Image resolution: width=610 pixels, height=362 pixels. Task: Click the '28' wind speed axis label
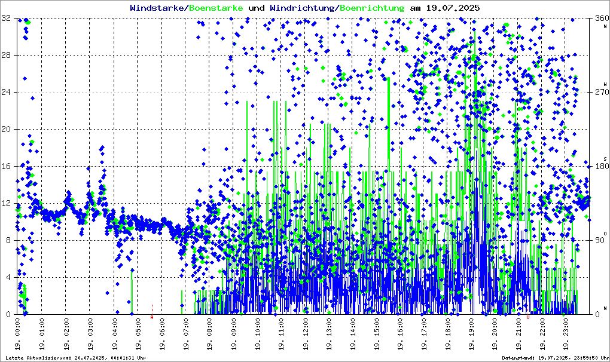tap(6, 55)
